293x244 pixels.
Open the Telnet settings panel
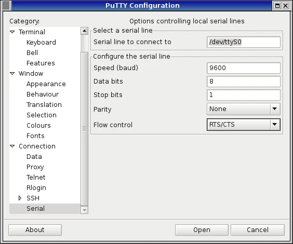[x=36, y=177]
